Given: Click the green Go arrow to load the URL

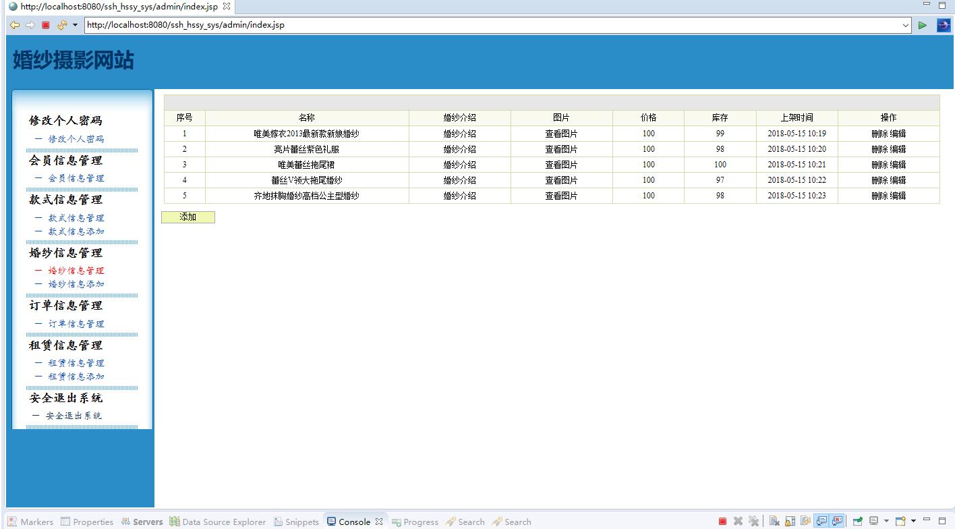Looking at the screenshot, I should pyautogui.click(x=923, y=24).
